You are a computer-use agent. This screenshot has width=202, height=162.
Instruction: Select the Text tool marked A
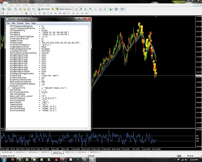coord(35,13)
